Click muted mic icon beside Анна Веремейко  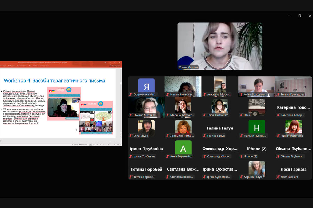pyautogui.click(x=168, y=156)
